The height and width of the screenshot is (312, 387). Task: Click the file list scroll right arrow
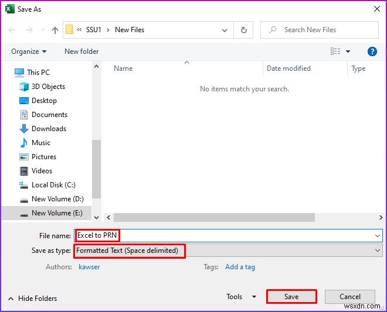click(381, 218)
